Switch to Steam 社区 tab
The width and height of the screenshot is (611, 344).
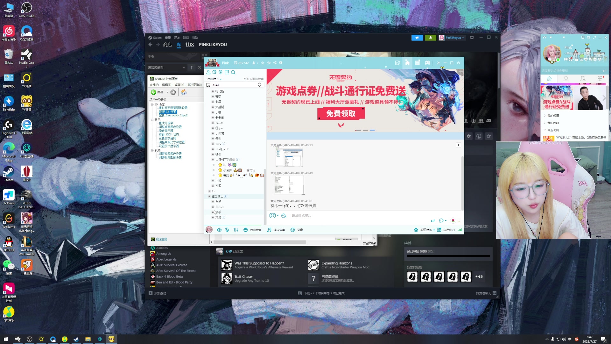click(190, 45)
